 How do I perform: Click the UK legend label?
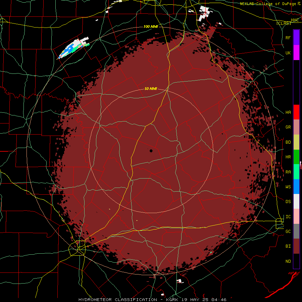coord(288,53)
